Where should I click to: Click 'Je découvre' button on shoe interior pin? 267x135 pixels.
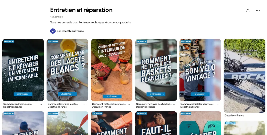pos(112,96)
